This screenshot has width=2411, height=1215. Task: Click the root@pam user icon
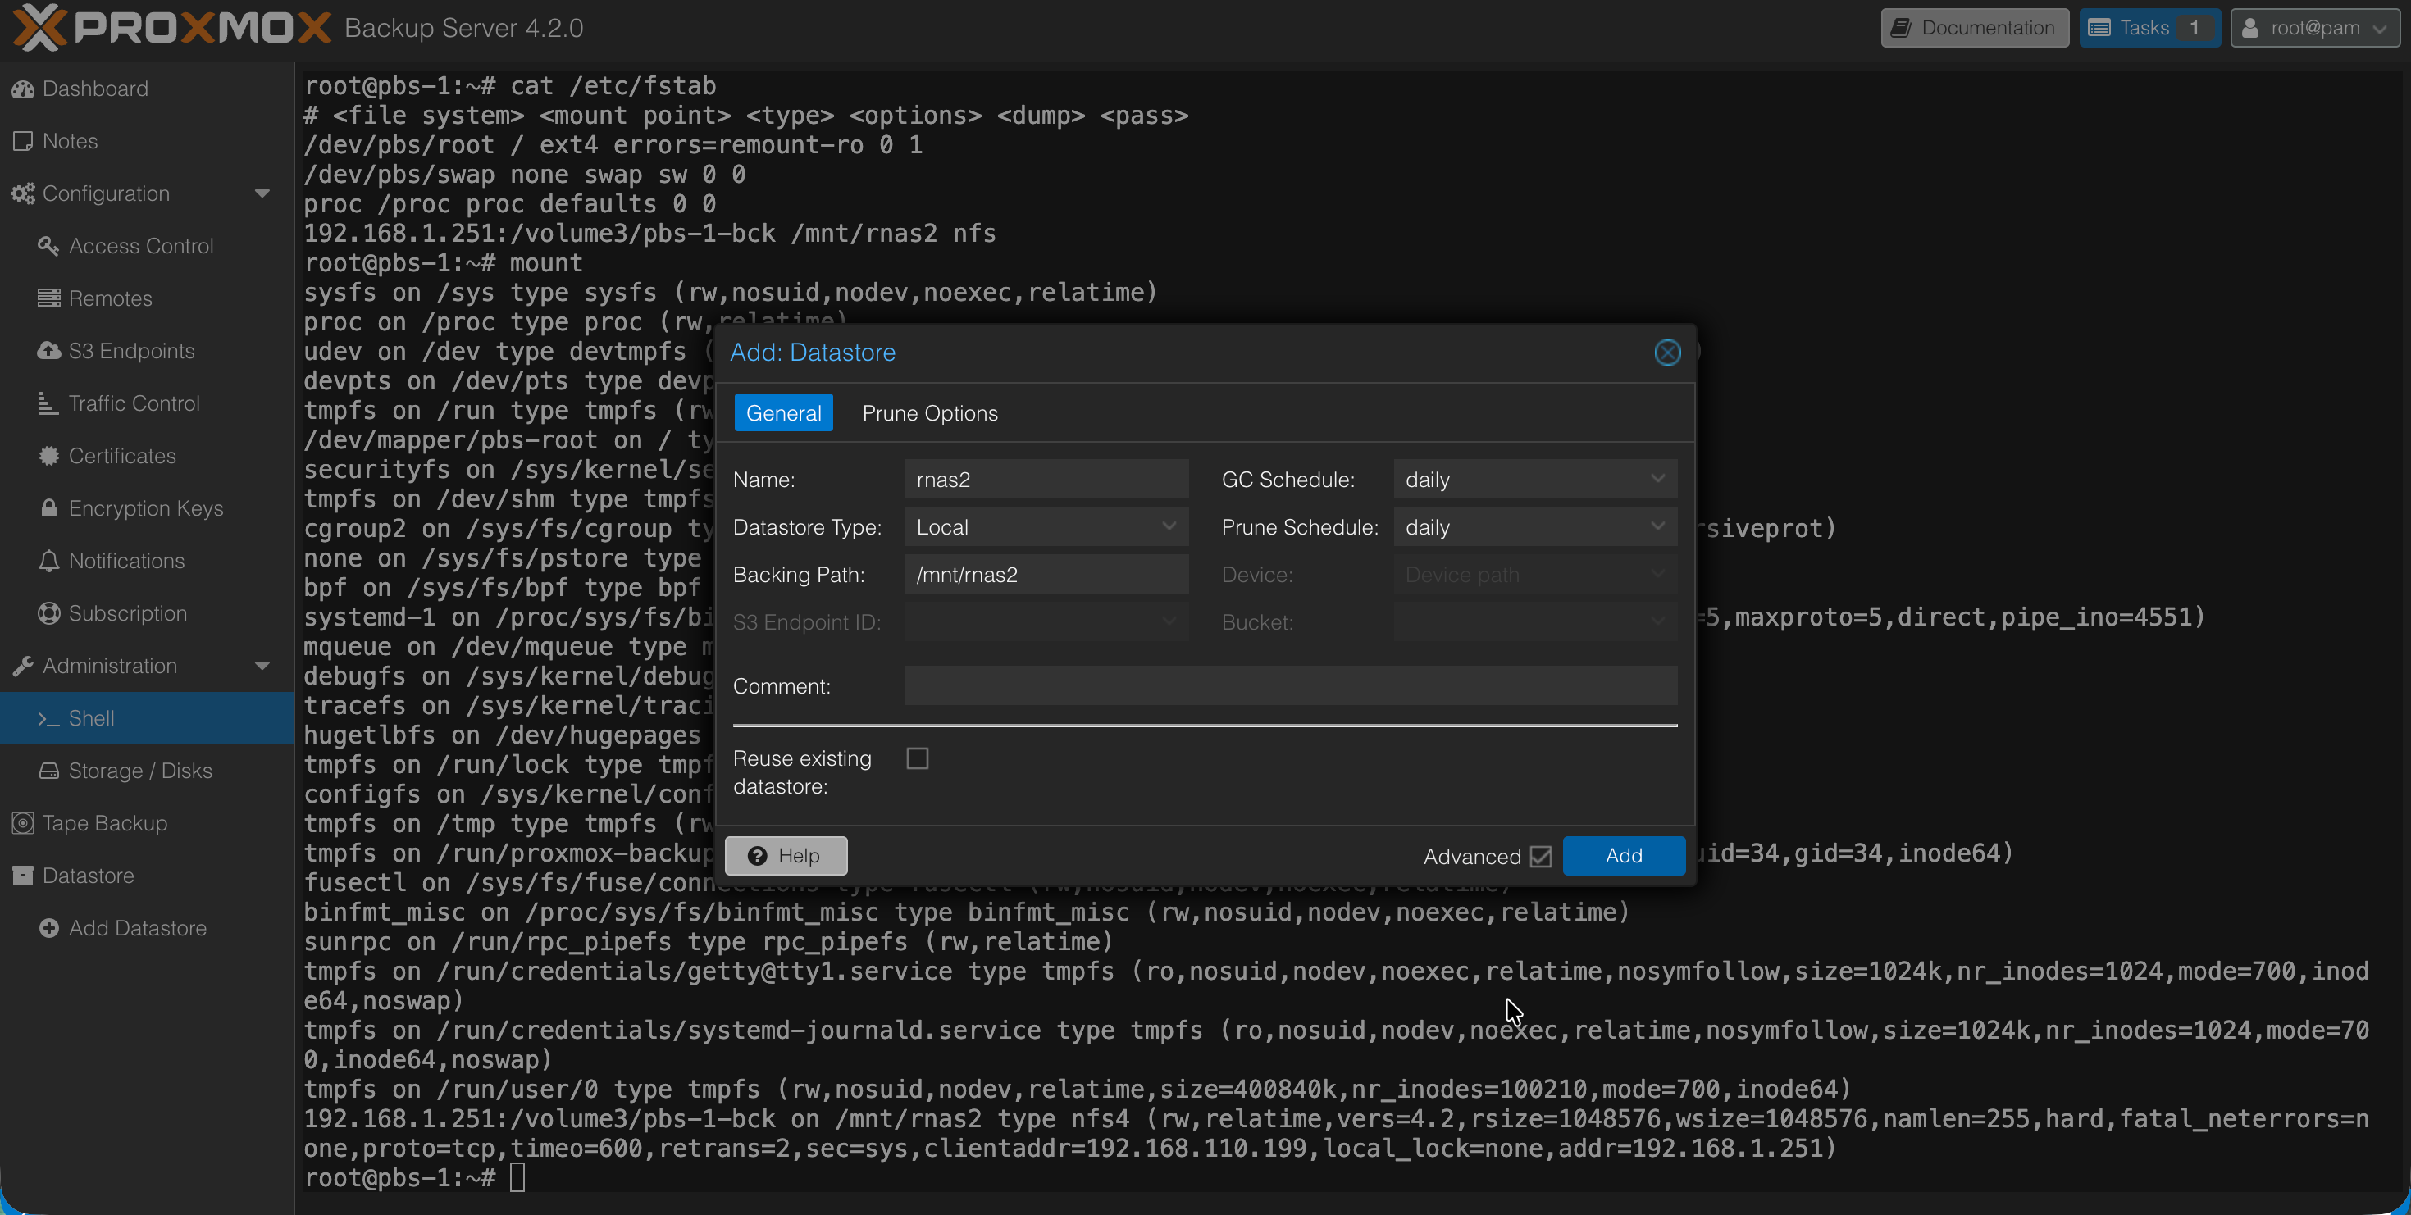tap(2250, 28)
